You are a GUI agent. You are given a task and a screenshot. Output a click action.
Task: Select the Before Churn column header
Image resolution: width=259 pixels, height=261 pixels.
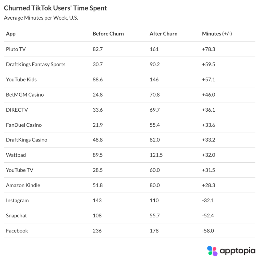(108, 34)
